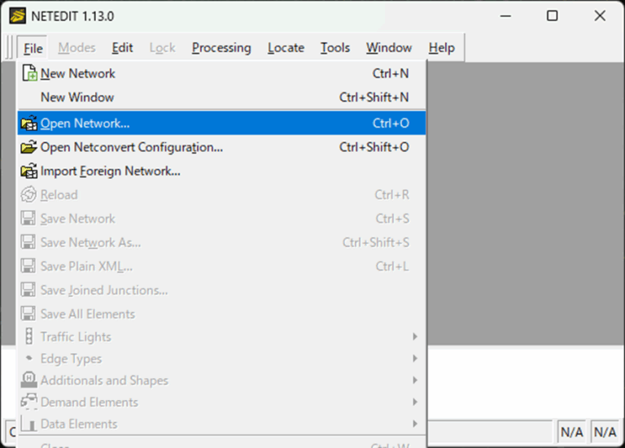Image resolution: width=625 pixels, height=448 pixels.
Task: Click the Traffic Lights signal icon
Action: [29, 337]
